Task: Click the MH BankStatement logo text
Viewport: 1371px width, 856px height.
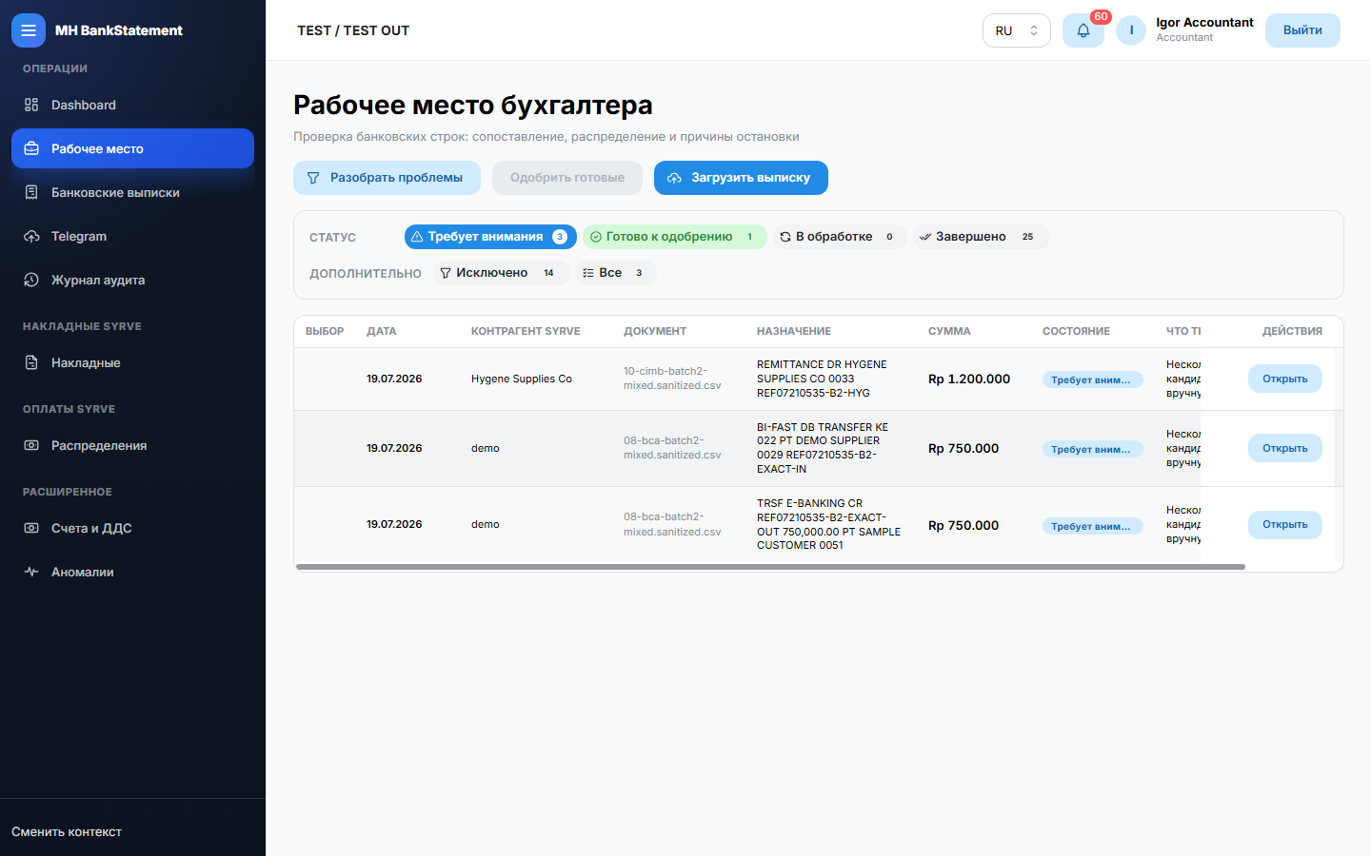Action: (119, 30)
